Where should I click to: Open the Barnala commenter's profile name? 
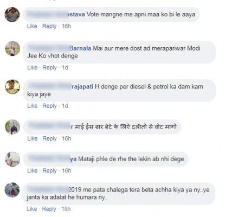[59, 48]
